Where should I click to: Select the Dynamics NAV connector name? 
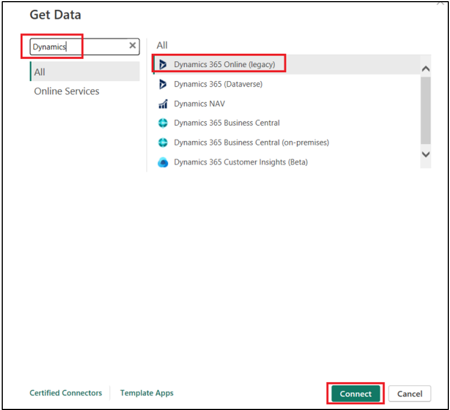200,104
